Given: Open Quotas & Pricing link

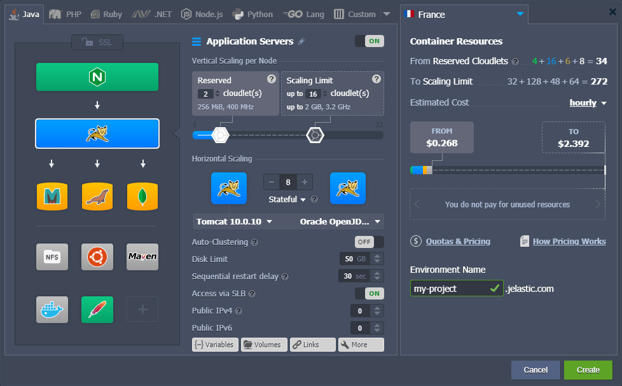Looking at the screenshot, I should 458,241.
